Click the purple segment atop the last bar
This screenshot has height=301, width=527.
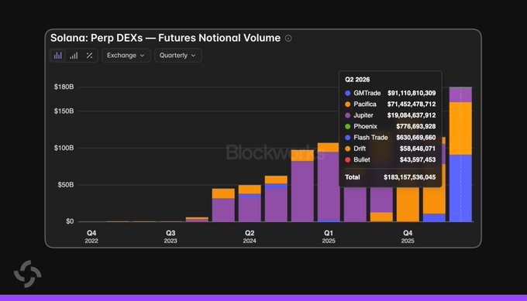460,95
